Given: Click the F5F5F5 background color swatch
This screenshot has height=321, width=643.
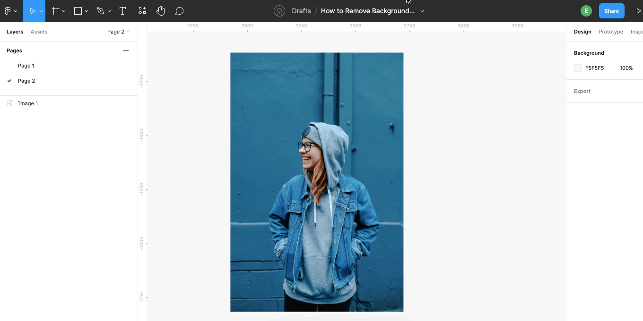Looking at the screenshot, I should pyautogui.click(x=578, y=68).
